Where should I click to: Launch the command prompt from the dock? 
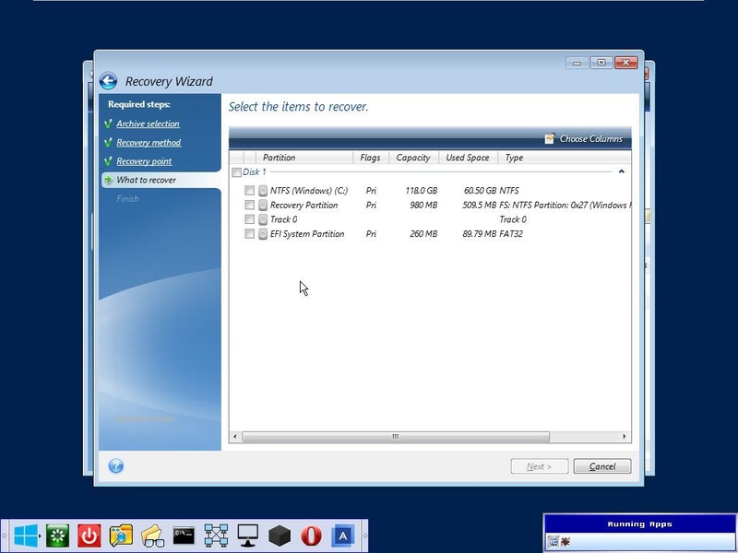184,535
